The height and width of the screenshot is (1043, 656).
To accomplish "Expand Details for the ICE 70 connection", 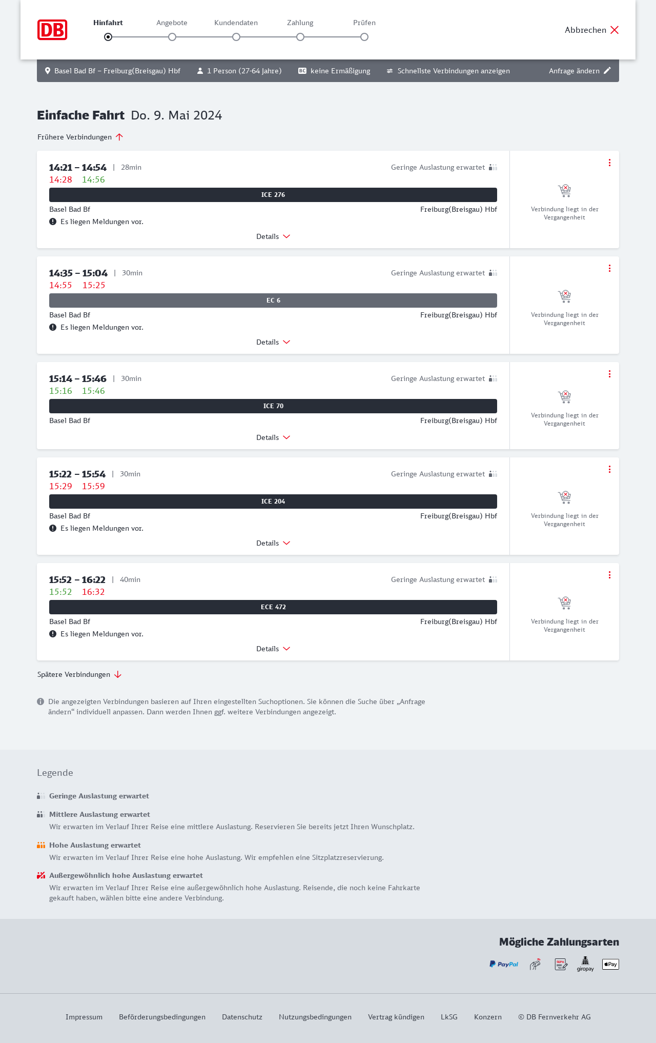I will pos(273,437).
